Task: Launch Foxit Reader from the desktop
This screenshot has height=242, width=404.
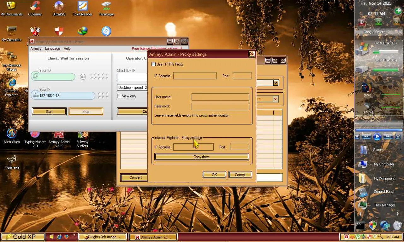Action: click(82, 9)
